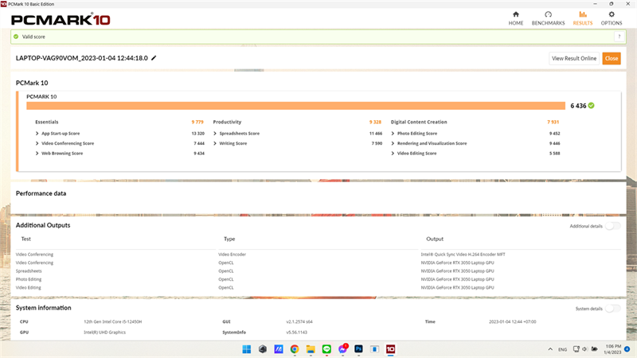Image resolution: width=637 pixels, height=358 pixels.
Task: Open Google Chrome from the taskbar
Action: coord(295,349)
